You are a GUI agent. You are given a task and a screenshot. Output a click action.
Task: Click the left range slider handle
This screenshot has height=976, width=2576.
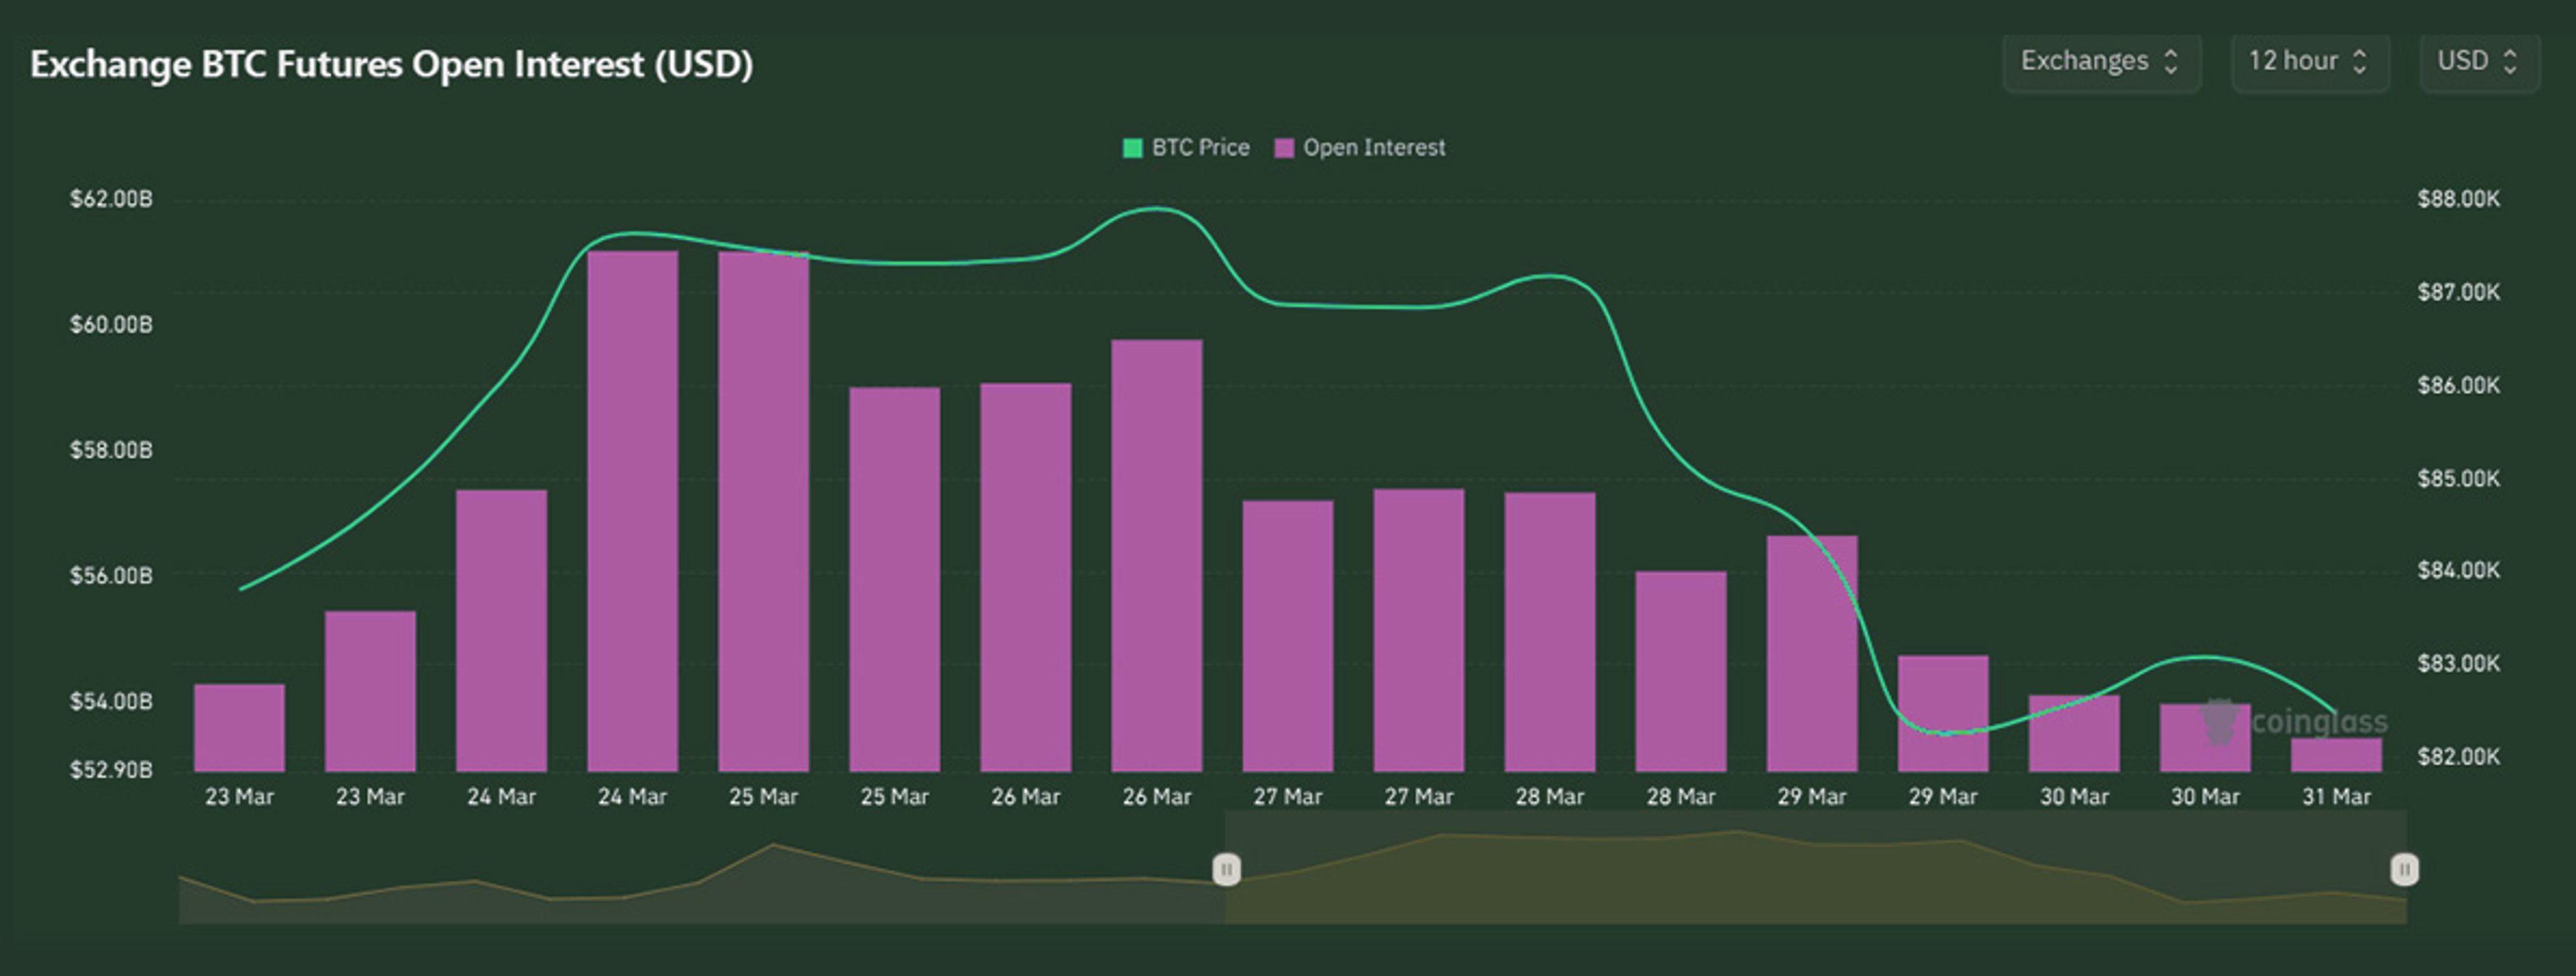point(1226,869)
